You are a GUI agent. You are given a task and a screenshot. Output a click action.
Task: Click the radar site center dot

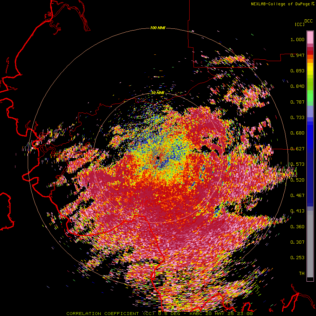[x=158, y=158]
